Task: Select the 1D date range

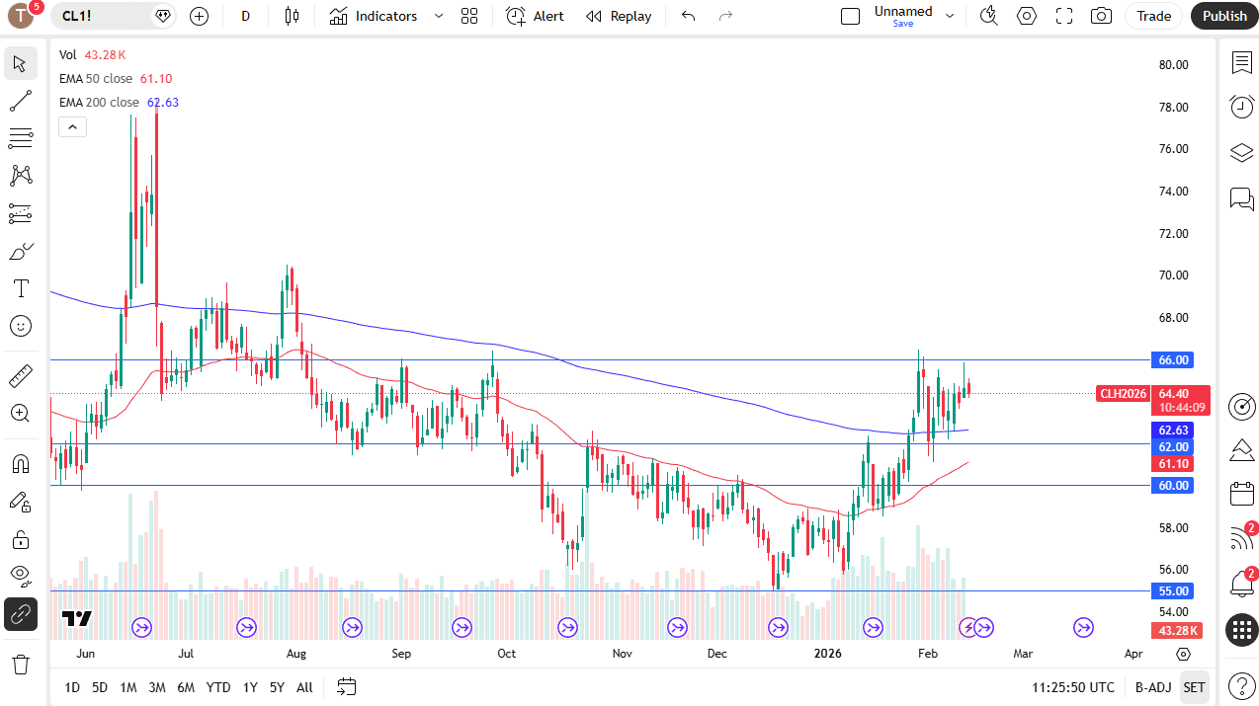Action: point(72,687)
